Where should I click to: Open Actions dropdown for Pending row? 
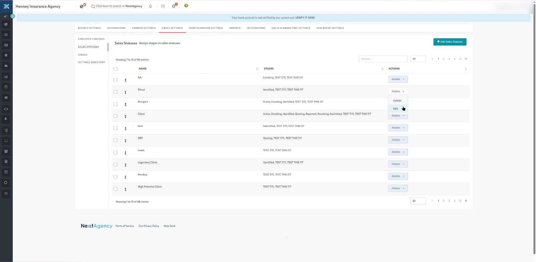pos(398,176)
